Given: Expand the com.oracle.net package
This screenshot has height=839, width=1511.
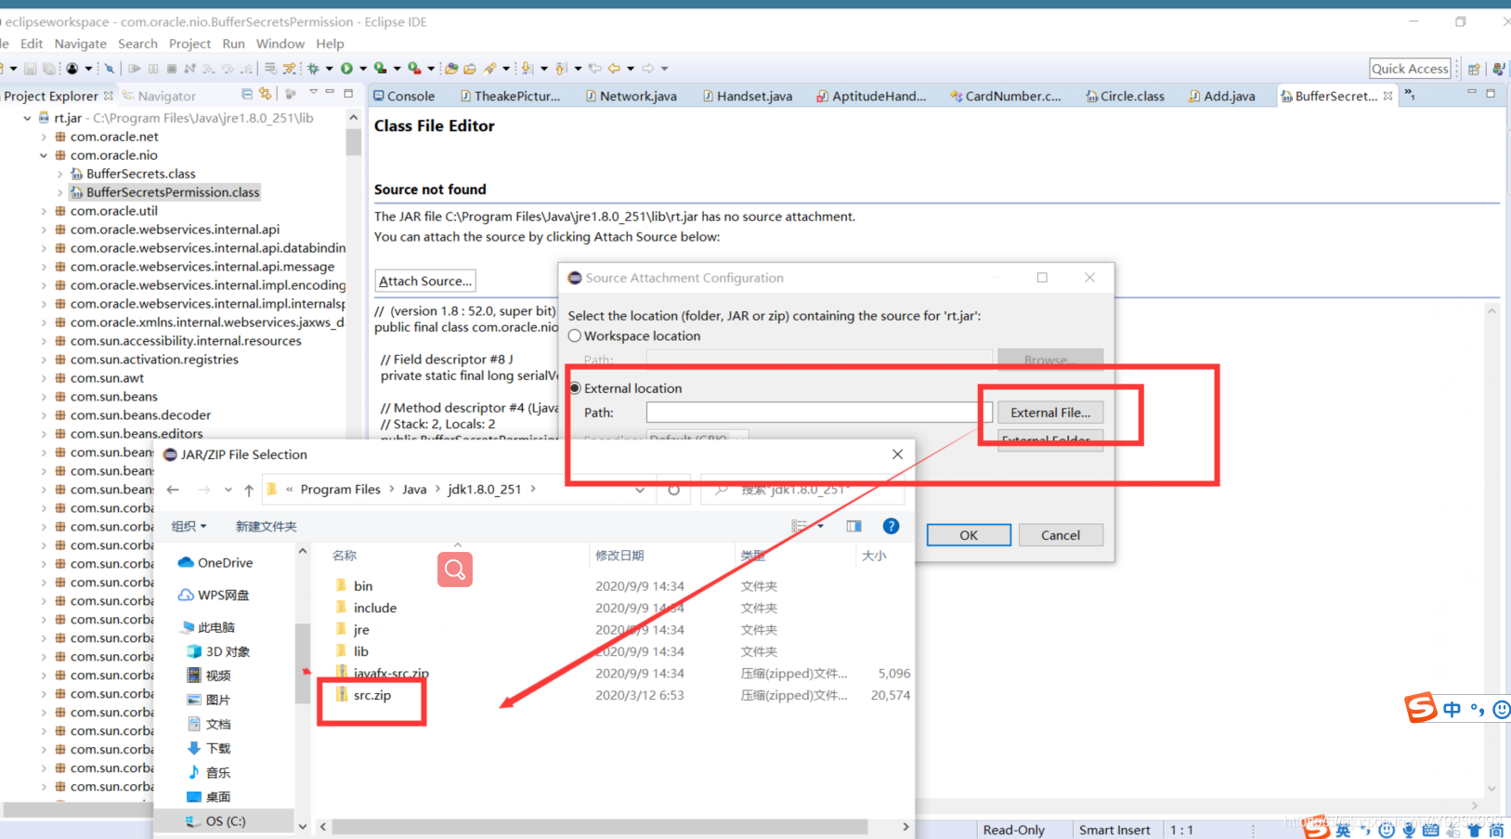Looking at the screenshot, I should point(43,137).
